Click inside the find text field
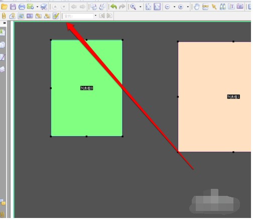The width and height of the screenshot is (253, 220). coord(78,16)
